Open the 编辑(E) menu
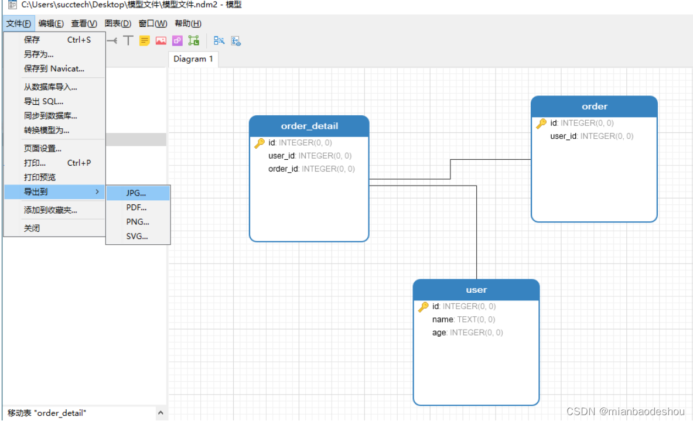This screenshot has height=421, width=693. (x=51, y=23)
